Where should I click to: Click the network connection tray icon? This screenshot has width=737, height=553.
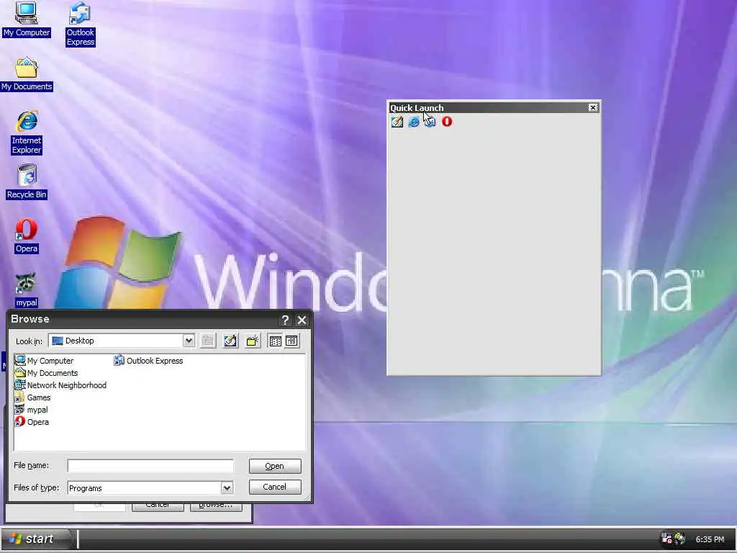[666, 539]
